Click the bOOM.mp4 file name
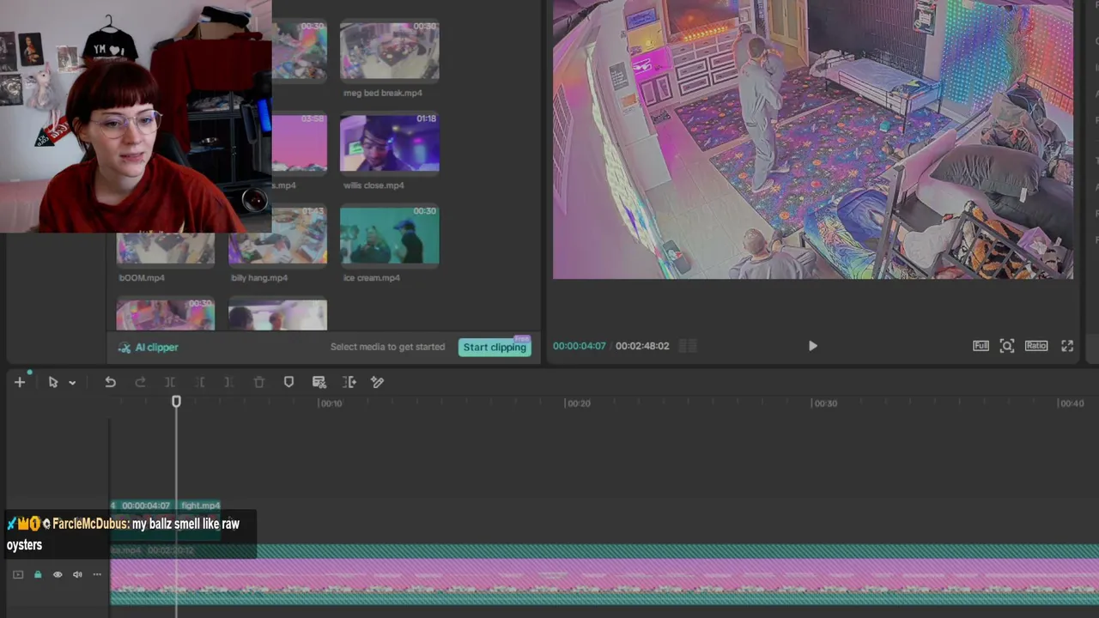The height and width of the screenshot is (618, 1099). coord(142,278)
